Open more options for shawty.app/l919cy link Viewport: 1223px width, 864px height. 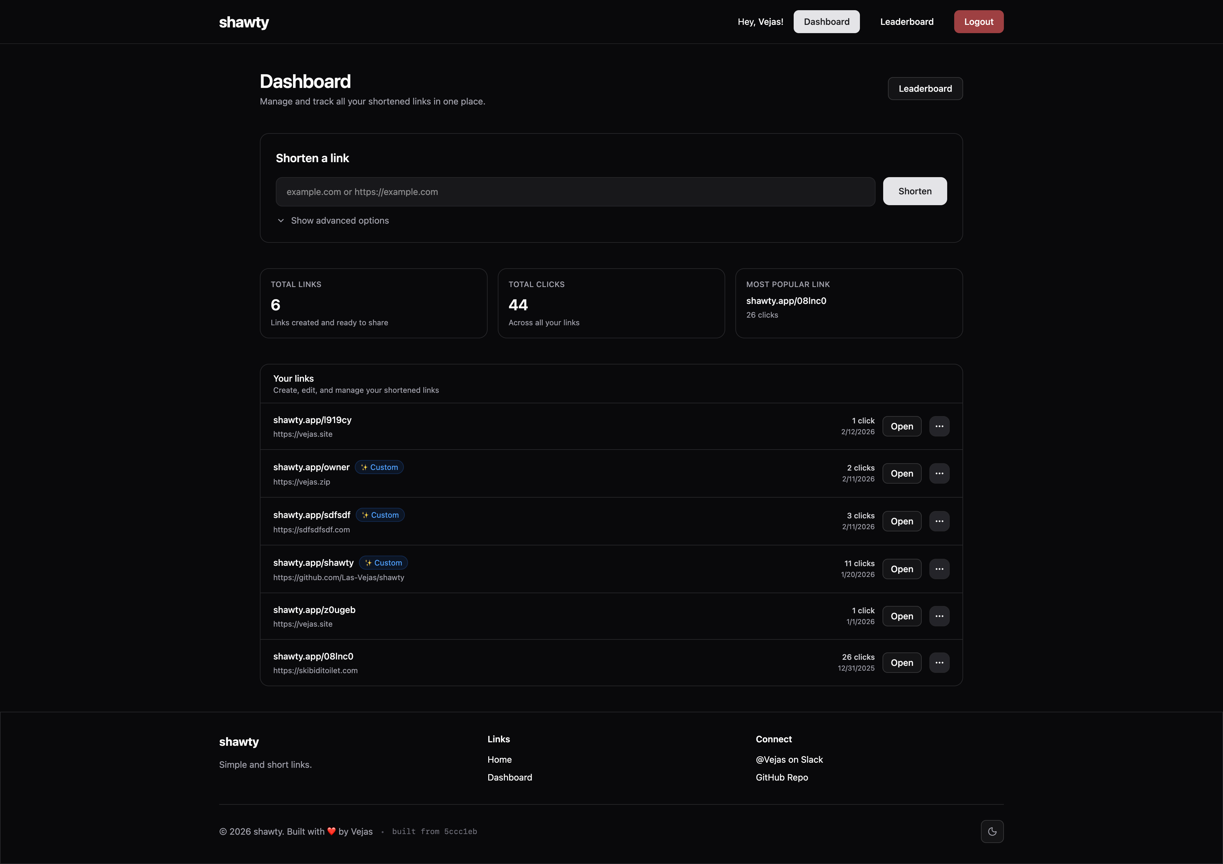click(939, 426)
